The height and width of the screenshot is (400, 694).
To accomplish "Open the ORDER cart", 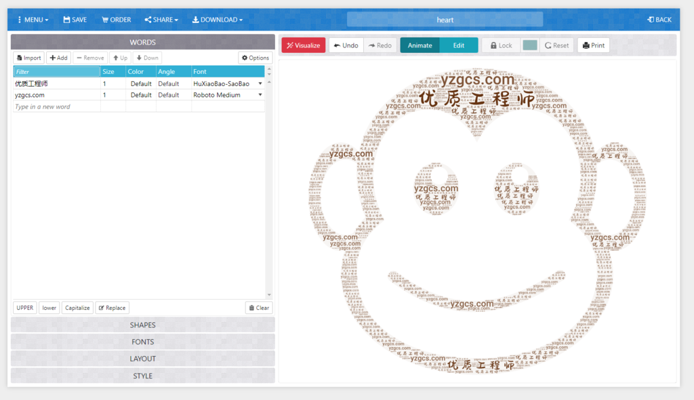I will point(117,20).
